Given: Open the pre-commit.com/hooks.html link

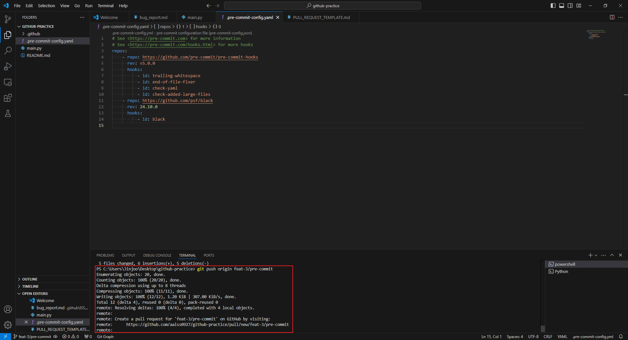Looking at the screenshot, I should pyautogui.click(x=171, y=45).
